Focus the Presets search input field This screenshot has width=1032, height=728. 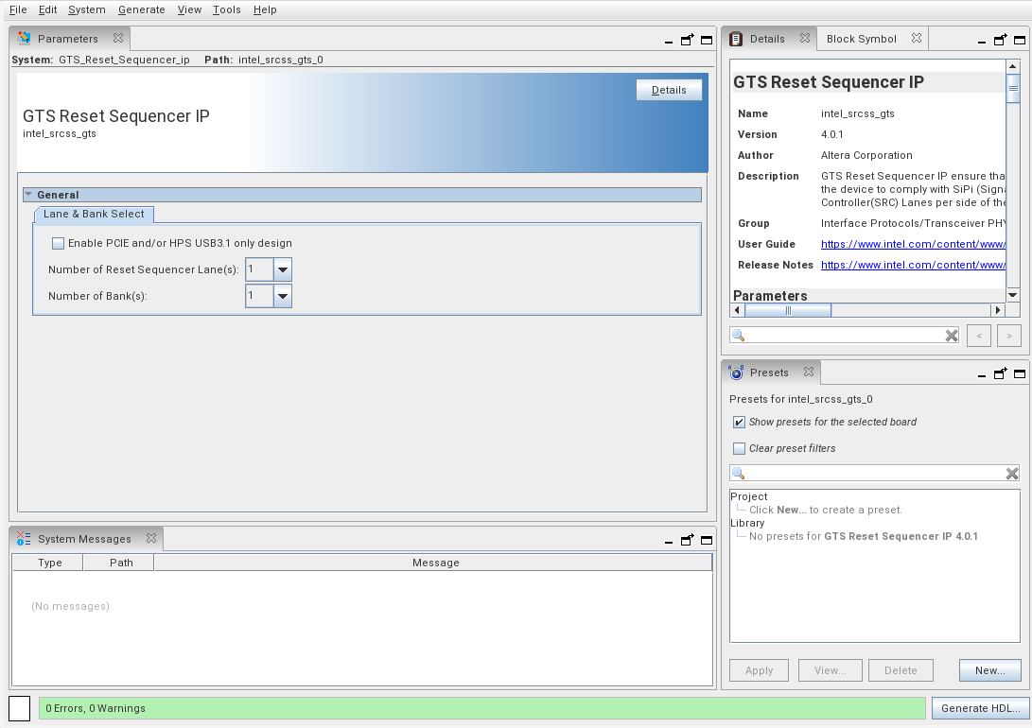pos(875,473)
